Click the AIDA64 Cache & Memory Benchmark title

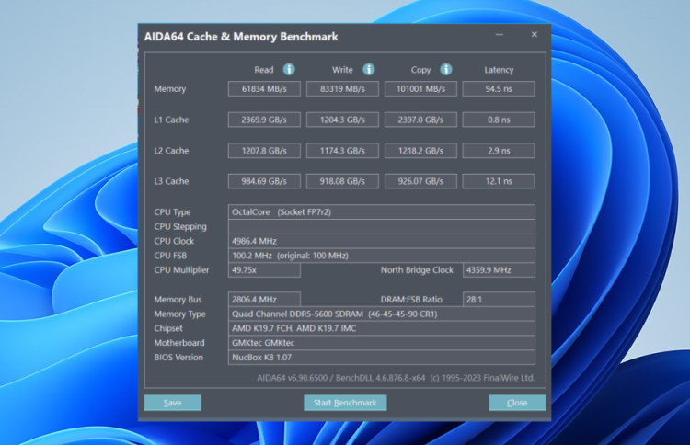(241, 37)
